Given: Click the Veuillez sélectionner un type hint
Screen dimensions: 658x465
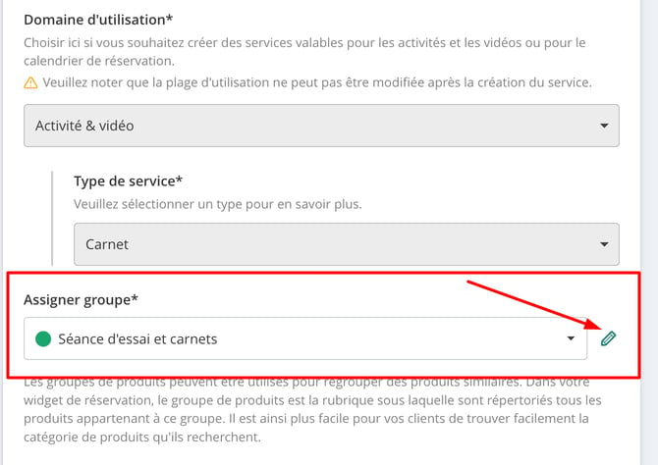Looking at the screenshot, I should (x=218, y=204).
